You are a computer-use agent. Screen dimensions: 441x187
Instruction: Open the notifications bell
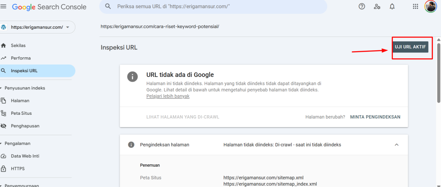(392, 6)
